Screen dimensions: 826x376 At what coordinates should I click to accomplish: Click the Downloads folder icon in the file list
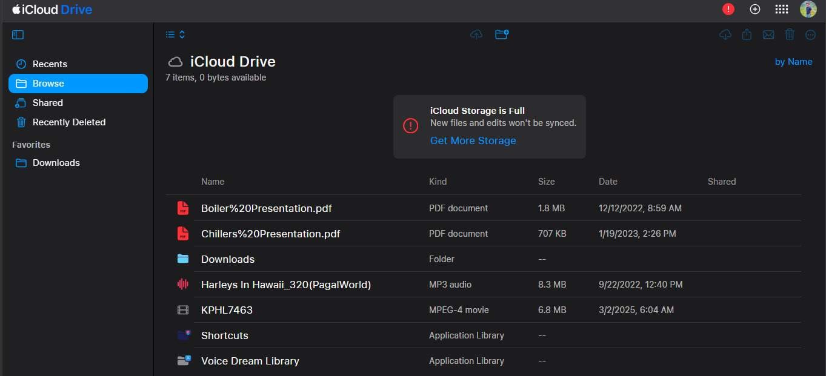point(182,259)
